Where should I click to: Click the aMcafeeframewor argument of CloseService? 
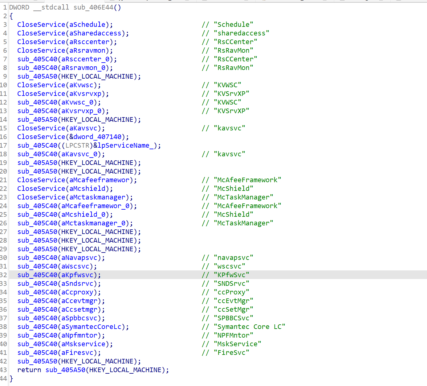(x=100, y=180)
